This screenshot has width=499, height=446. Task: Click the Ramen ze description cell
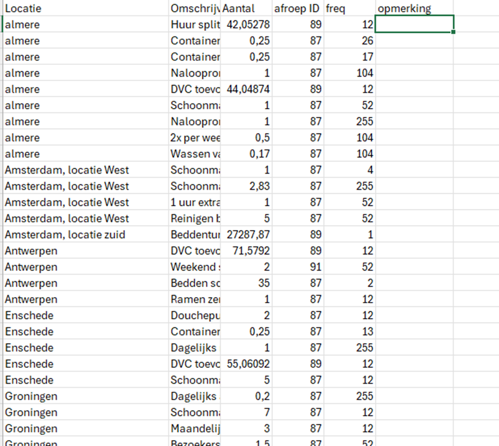tap(194, 299)
